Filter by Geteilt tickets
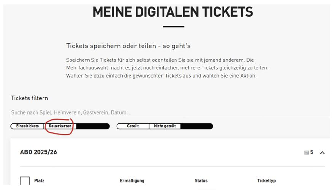The width and height of the screenshot is (333, 190). point(133,126)
